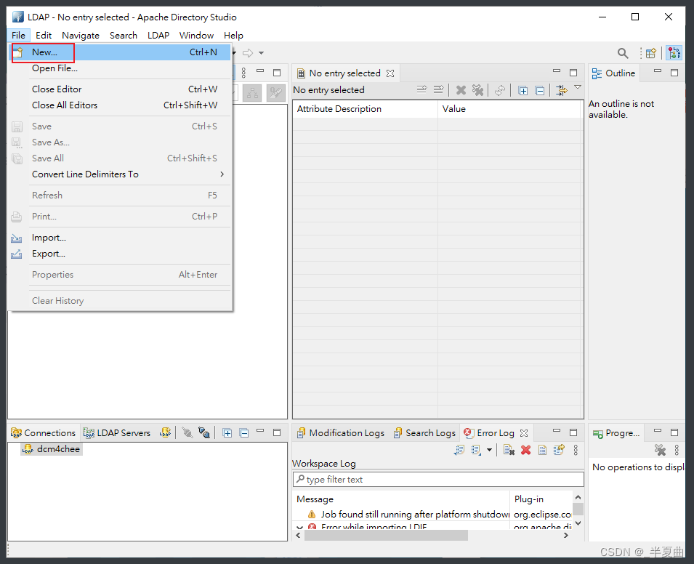Viewport: 694px width, 564px height.
Task: Open the Progress view menu dots
Action: [x=677, y=450]
